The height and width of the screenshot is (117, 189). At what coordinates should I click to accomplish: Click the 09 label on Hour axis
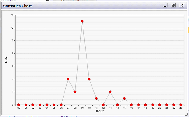(82, 108)
